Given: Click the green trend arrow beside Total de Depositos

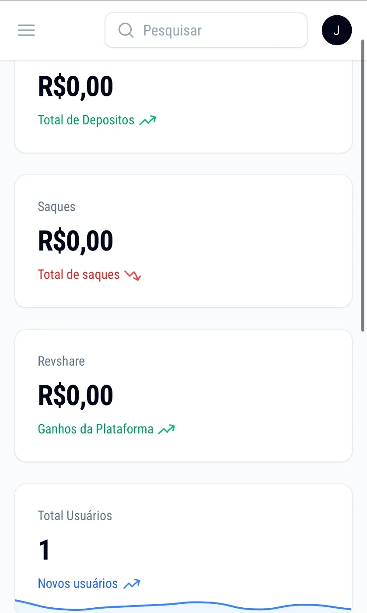Looking at the screenshot, I should [147, 120].
